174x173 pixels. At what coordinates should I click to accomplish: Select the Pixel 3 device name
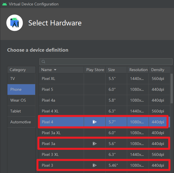(47, 165)
